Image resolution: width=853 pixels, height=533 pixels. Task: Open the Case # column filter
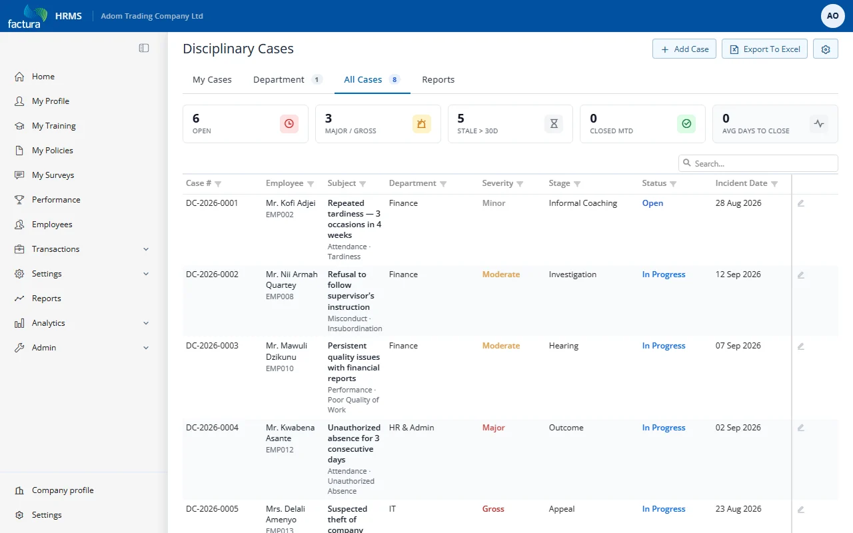[218, 184]
